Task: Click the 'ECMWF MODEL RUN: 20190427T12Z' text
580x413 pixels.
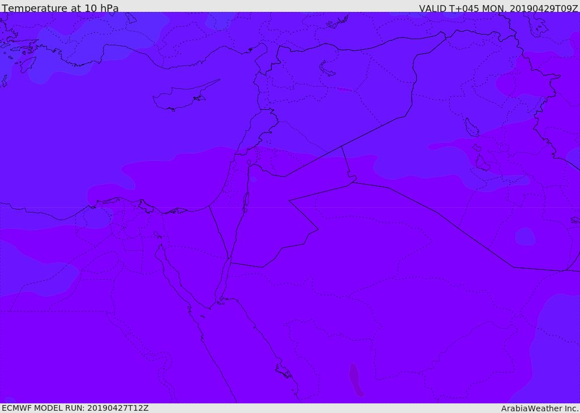Action: pyautogui.click(x=75, y=408)
